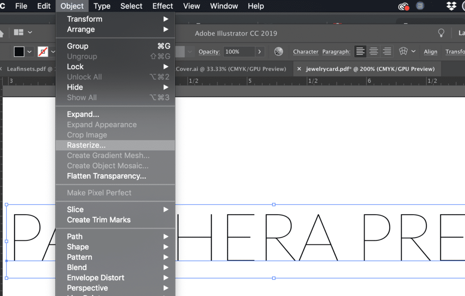Open the Recolor Artwork wheel icon
The image size is (465, 296).
pyautogui.click(x=278, y=51)
